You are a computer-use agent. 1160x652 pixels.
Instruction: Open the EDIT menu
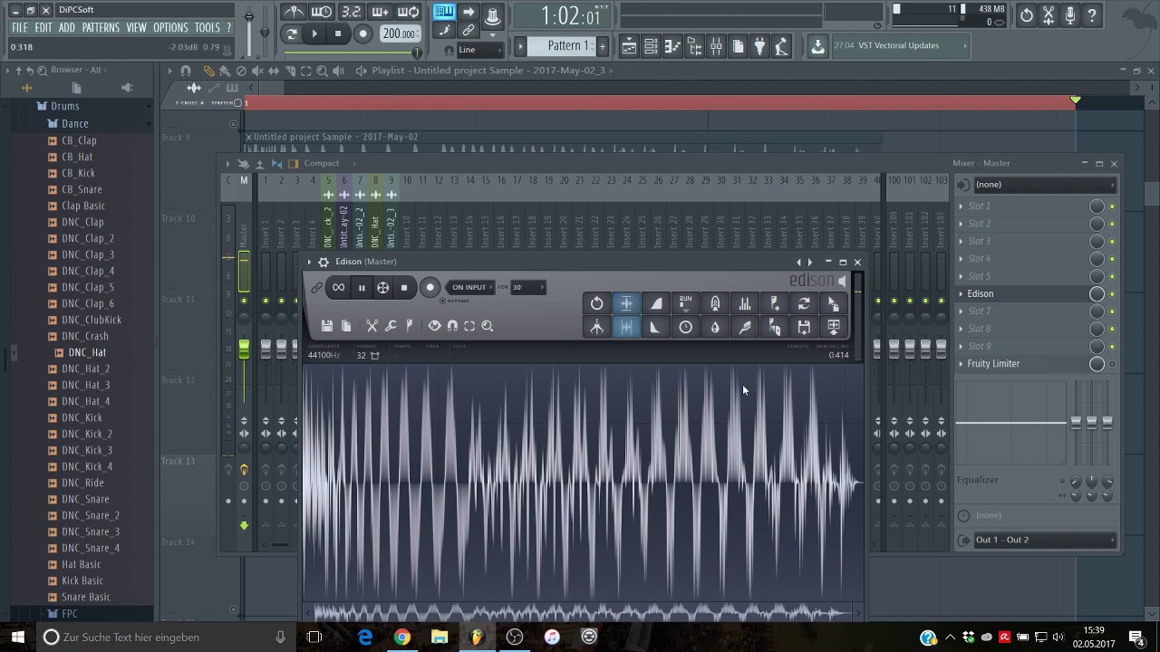coord(43,28)
